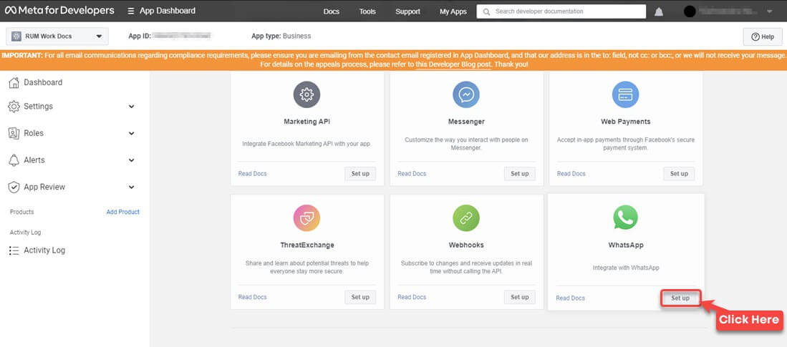Image resolution: width=787 pixels, height=347 pixels.
Task: Click the Settings gear icon in sidebar
Action: 14,107
